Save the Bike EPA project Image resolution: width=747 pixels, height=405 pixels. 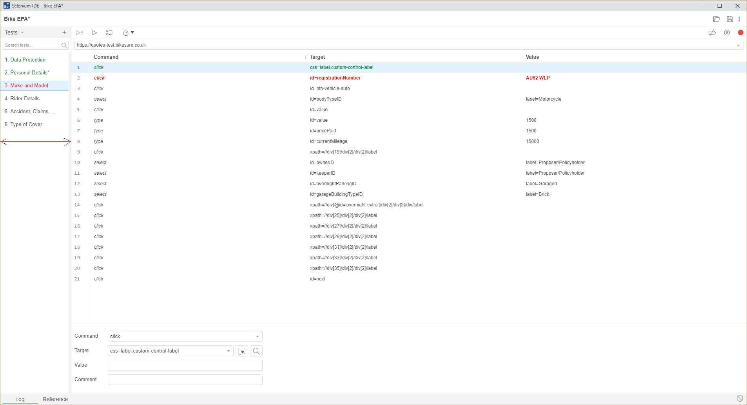(x=729, y=19)
